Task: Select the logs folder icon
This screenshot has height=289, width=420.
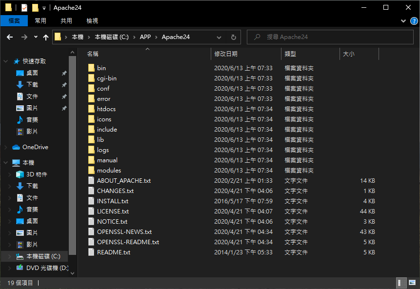Action: pyautogui.click(x=91, y=150)
